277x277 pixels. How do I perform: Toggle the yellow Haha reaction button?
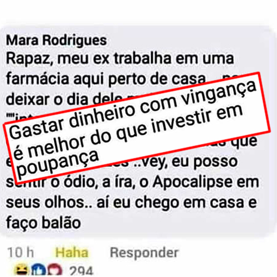pos(72,253)
